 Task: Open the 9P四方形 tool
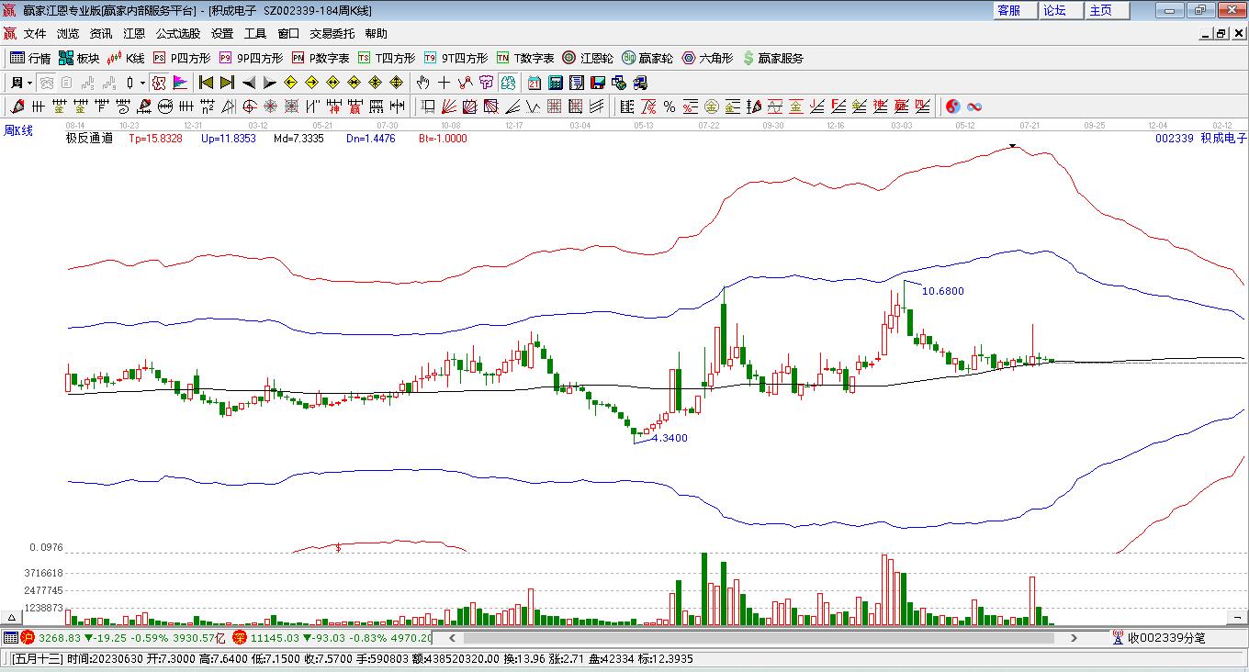pyautogui.click(x=250, y=58)
